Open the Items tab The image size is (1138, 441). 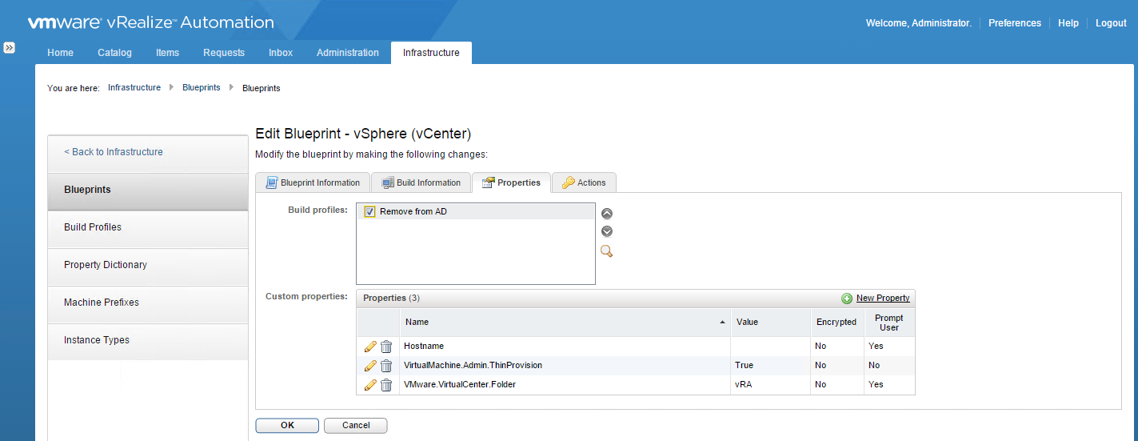[x=168, y=53]
